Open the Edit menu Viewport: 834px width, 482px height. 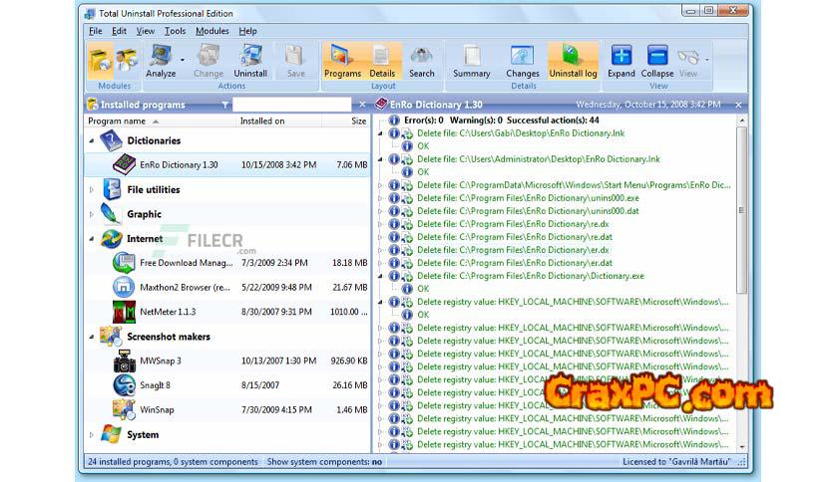coord(119,31)
